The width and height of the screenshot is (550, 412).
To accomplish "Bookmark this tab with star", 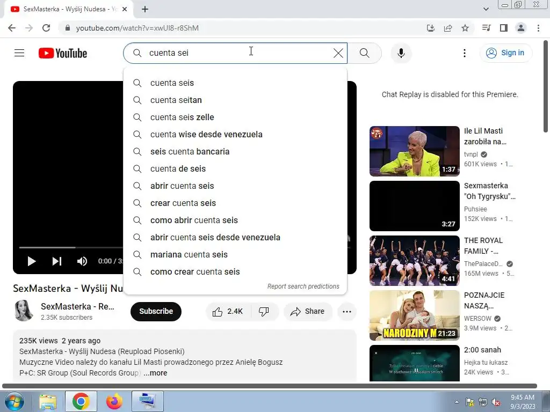I will (x=465, y=28).
